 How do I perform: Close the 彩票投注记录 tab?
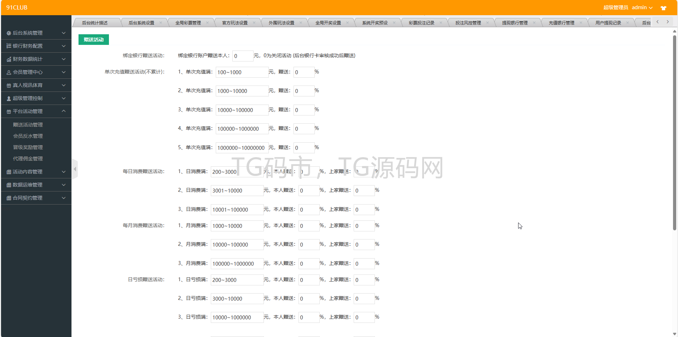click(x=441, y=23)
